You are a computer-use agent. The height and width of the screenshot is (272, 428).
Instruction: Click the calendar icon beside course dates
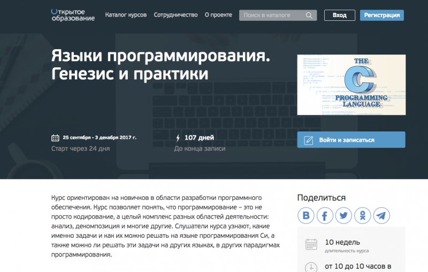[55, 138]
